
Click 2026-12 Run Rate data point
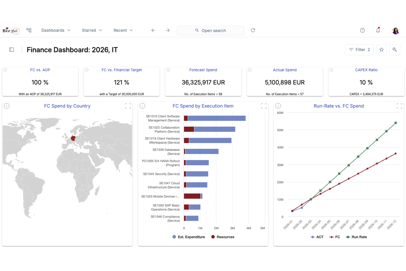[396, 123]
